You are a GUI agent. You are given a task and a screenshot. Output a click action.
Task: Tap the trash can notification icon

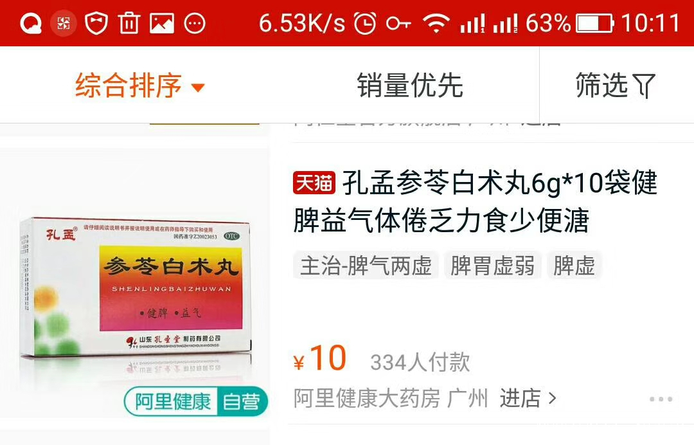129,23
